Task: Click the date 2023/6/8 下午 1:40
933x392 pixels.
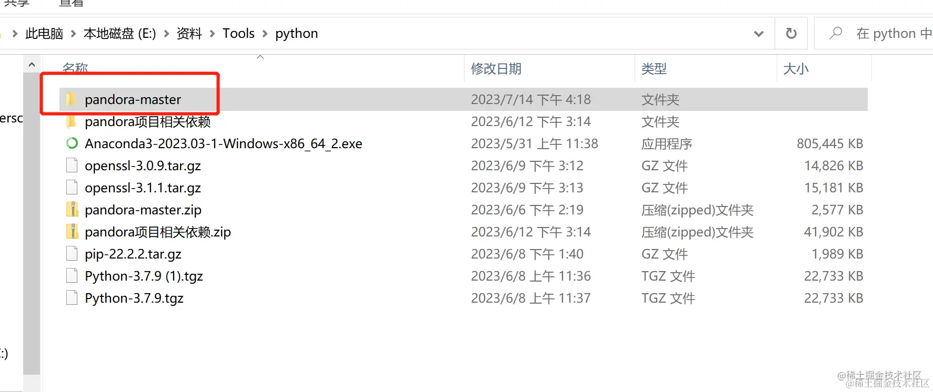Action: pos(527,254)
